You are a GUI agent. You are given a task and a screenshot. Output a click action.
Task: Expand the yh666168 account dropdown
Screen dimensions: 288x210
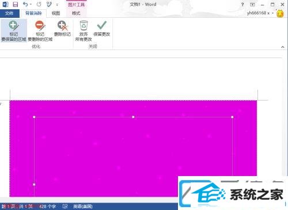pyautogui.click(x=272, y=13)
